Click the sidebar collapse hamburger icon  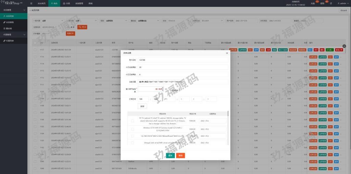click(32, 3)
